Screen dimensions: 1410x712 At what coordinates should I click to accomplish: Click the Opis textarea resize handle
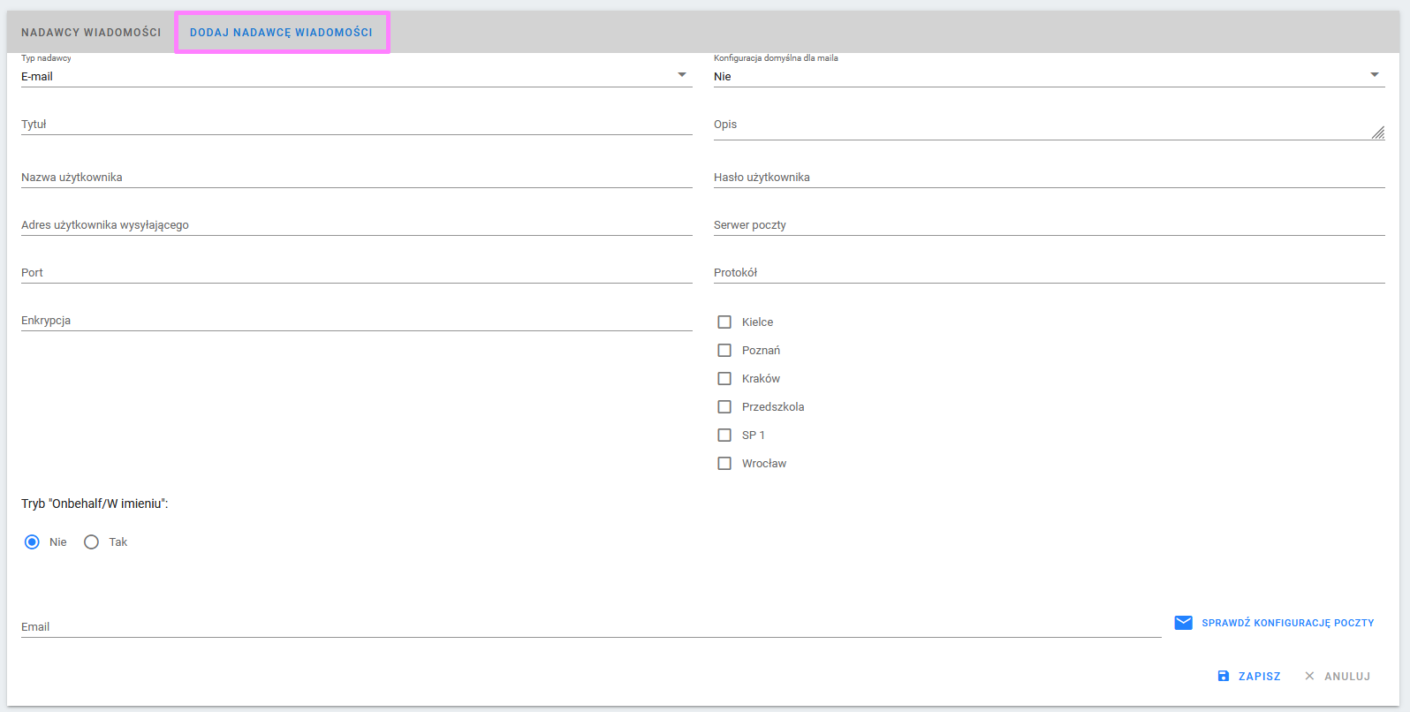(x=1377, y=133)
